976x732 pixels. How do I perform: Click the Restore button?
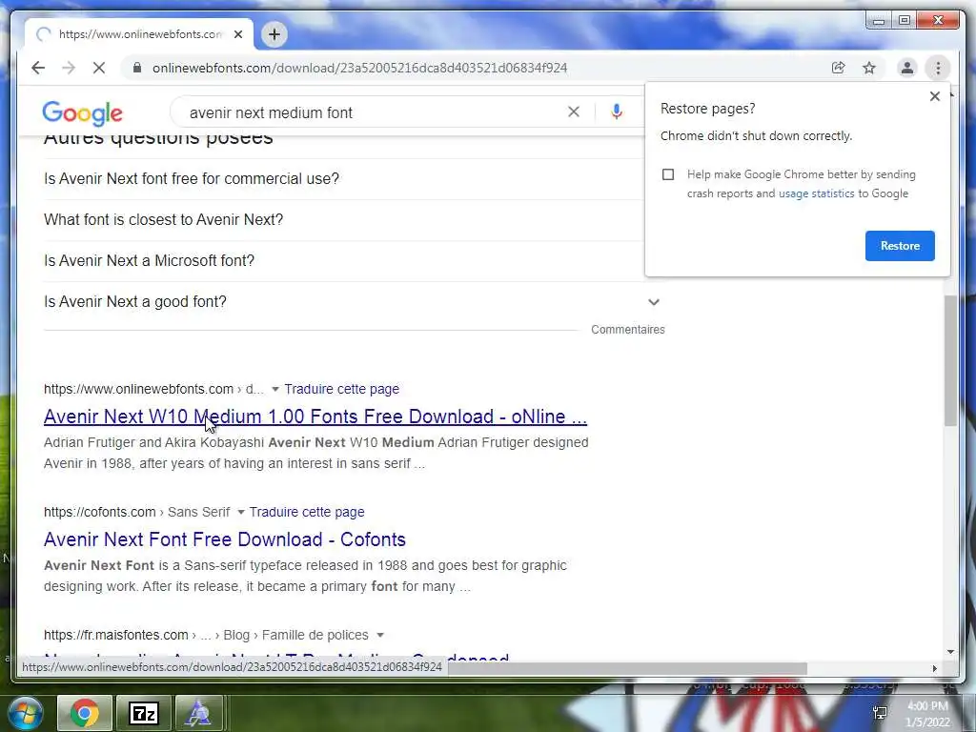click(900, 246)
